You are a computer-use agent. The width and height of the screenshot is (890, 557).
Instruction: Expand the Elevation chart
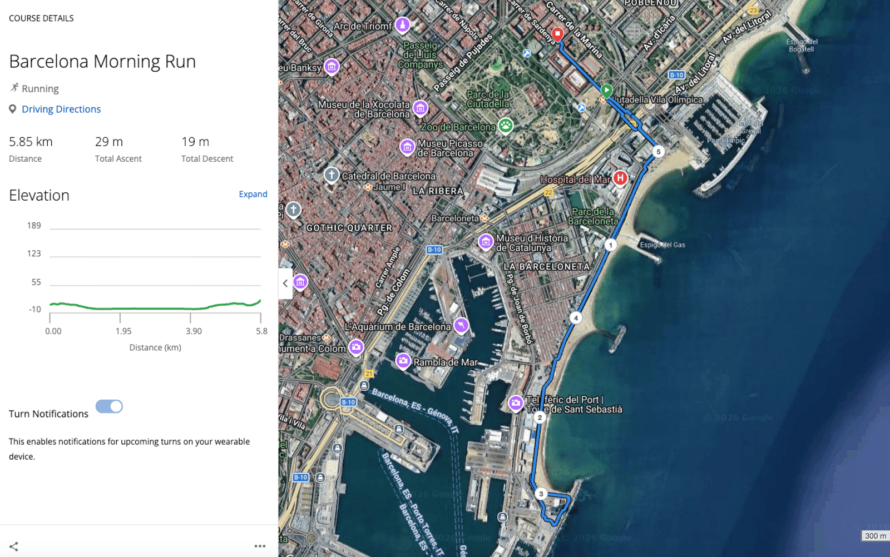point(253,194)
